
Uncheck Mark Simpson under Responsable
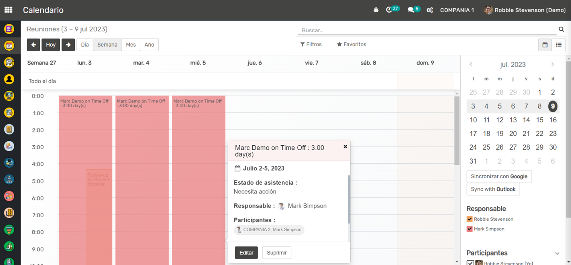click(x=469, y=229)
